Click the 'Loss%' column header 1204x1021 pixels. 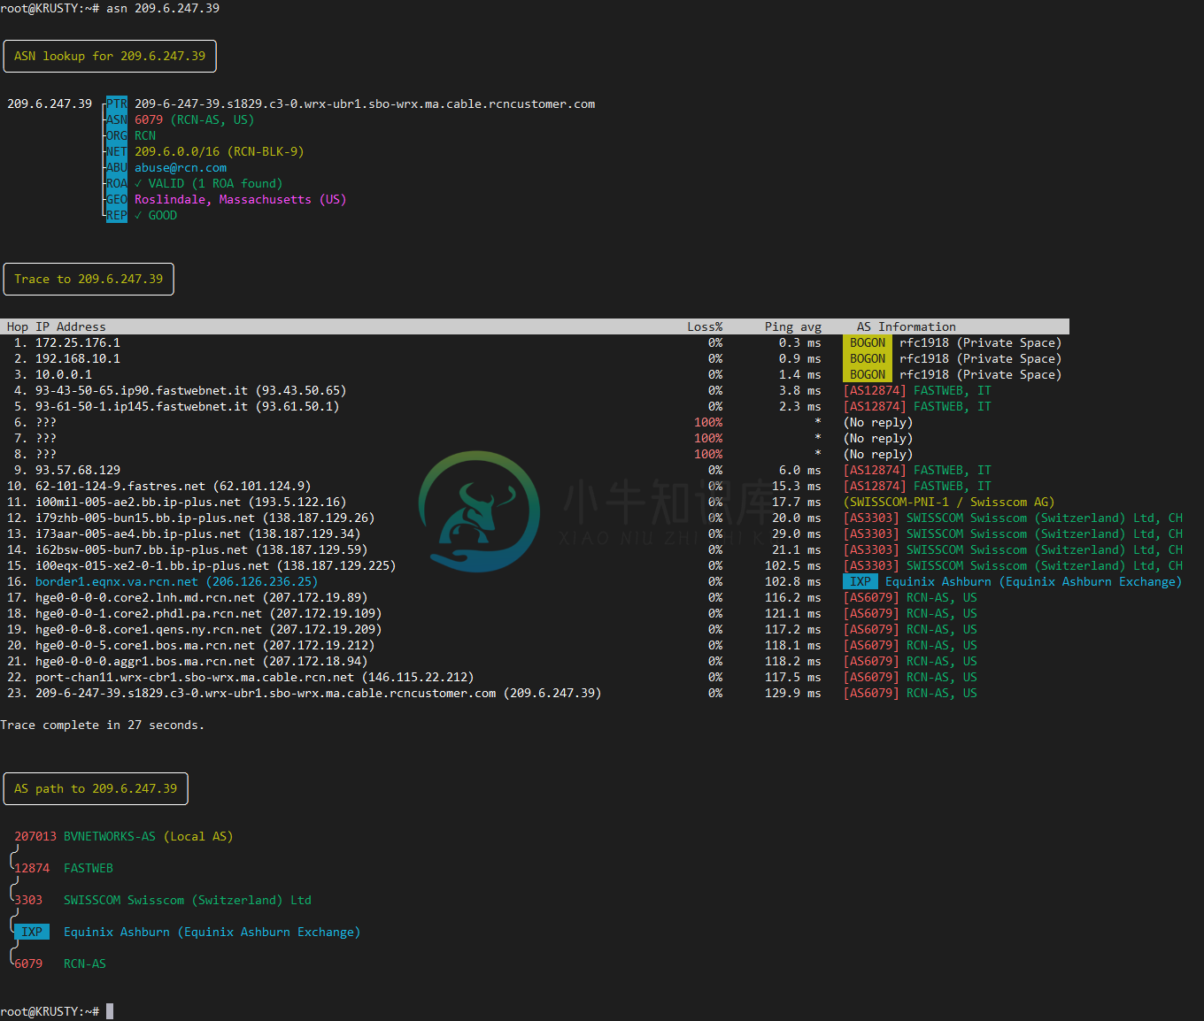tap(705, 326)
